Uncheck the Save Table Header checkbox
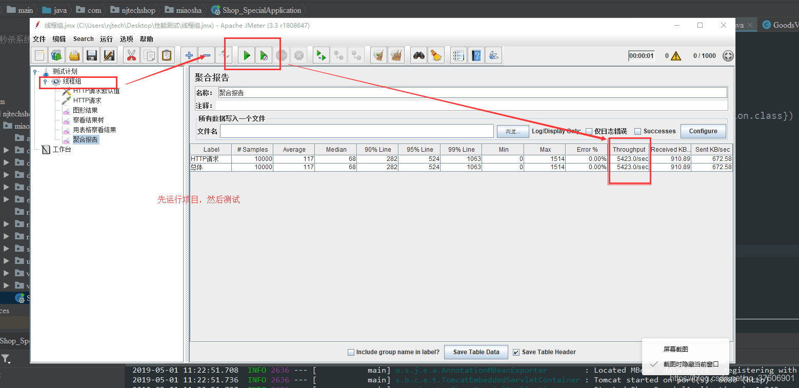 516,352
